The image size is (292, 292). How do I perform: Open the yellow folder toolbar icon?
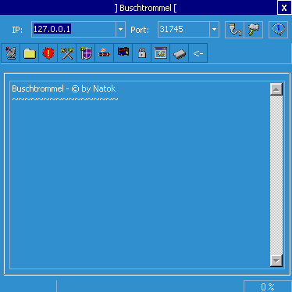30,53
